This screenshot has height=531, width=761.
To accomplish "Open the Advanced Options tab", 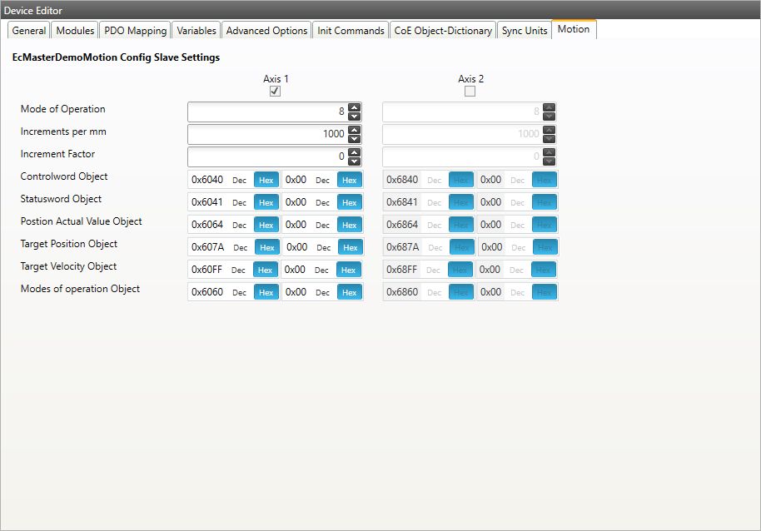I will pos(266,30).
